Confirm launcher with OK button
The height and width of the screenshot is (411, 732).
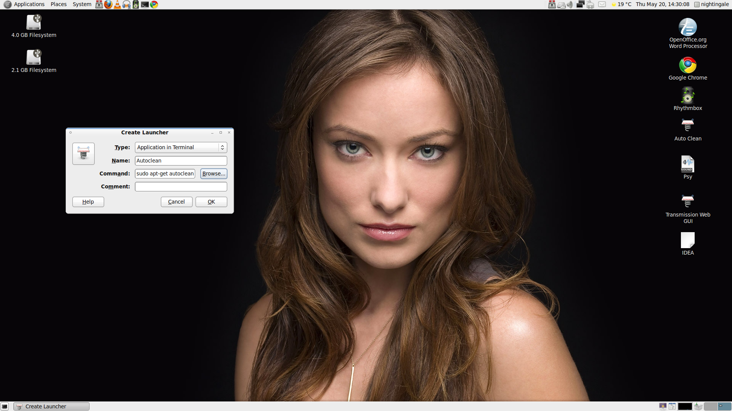pyautogui.click(x=211, y=202)
